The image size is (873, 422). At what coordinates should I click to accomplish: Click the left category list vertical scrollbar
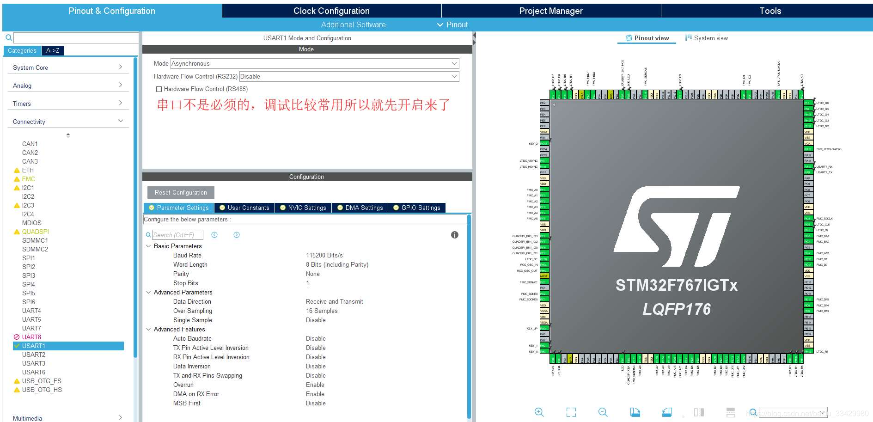point(135,208)
